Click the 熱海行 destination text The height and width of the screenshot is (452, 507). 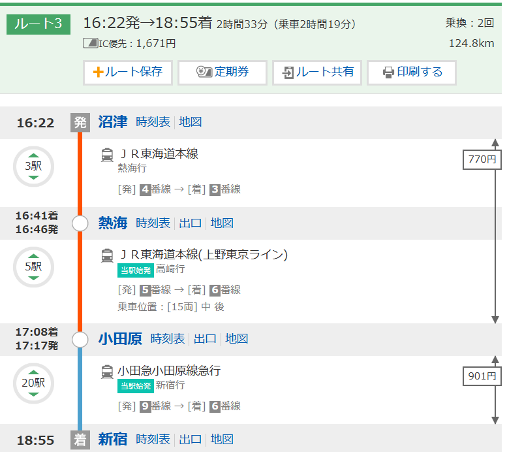tap(132, 168)
